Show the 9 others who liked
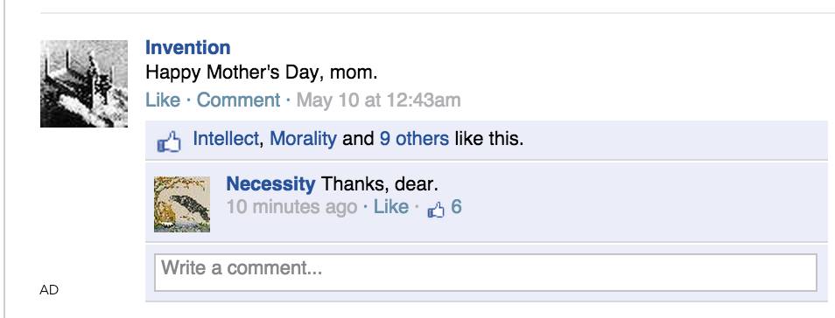Image resolution: width=835 pixels, height=318 pixels. point(414,139)
